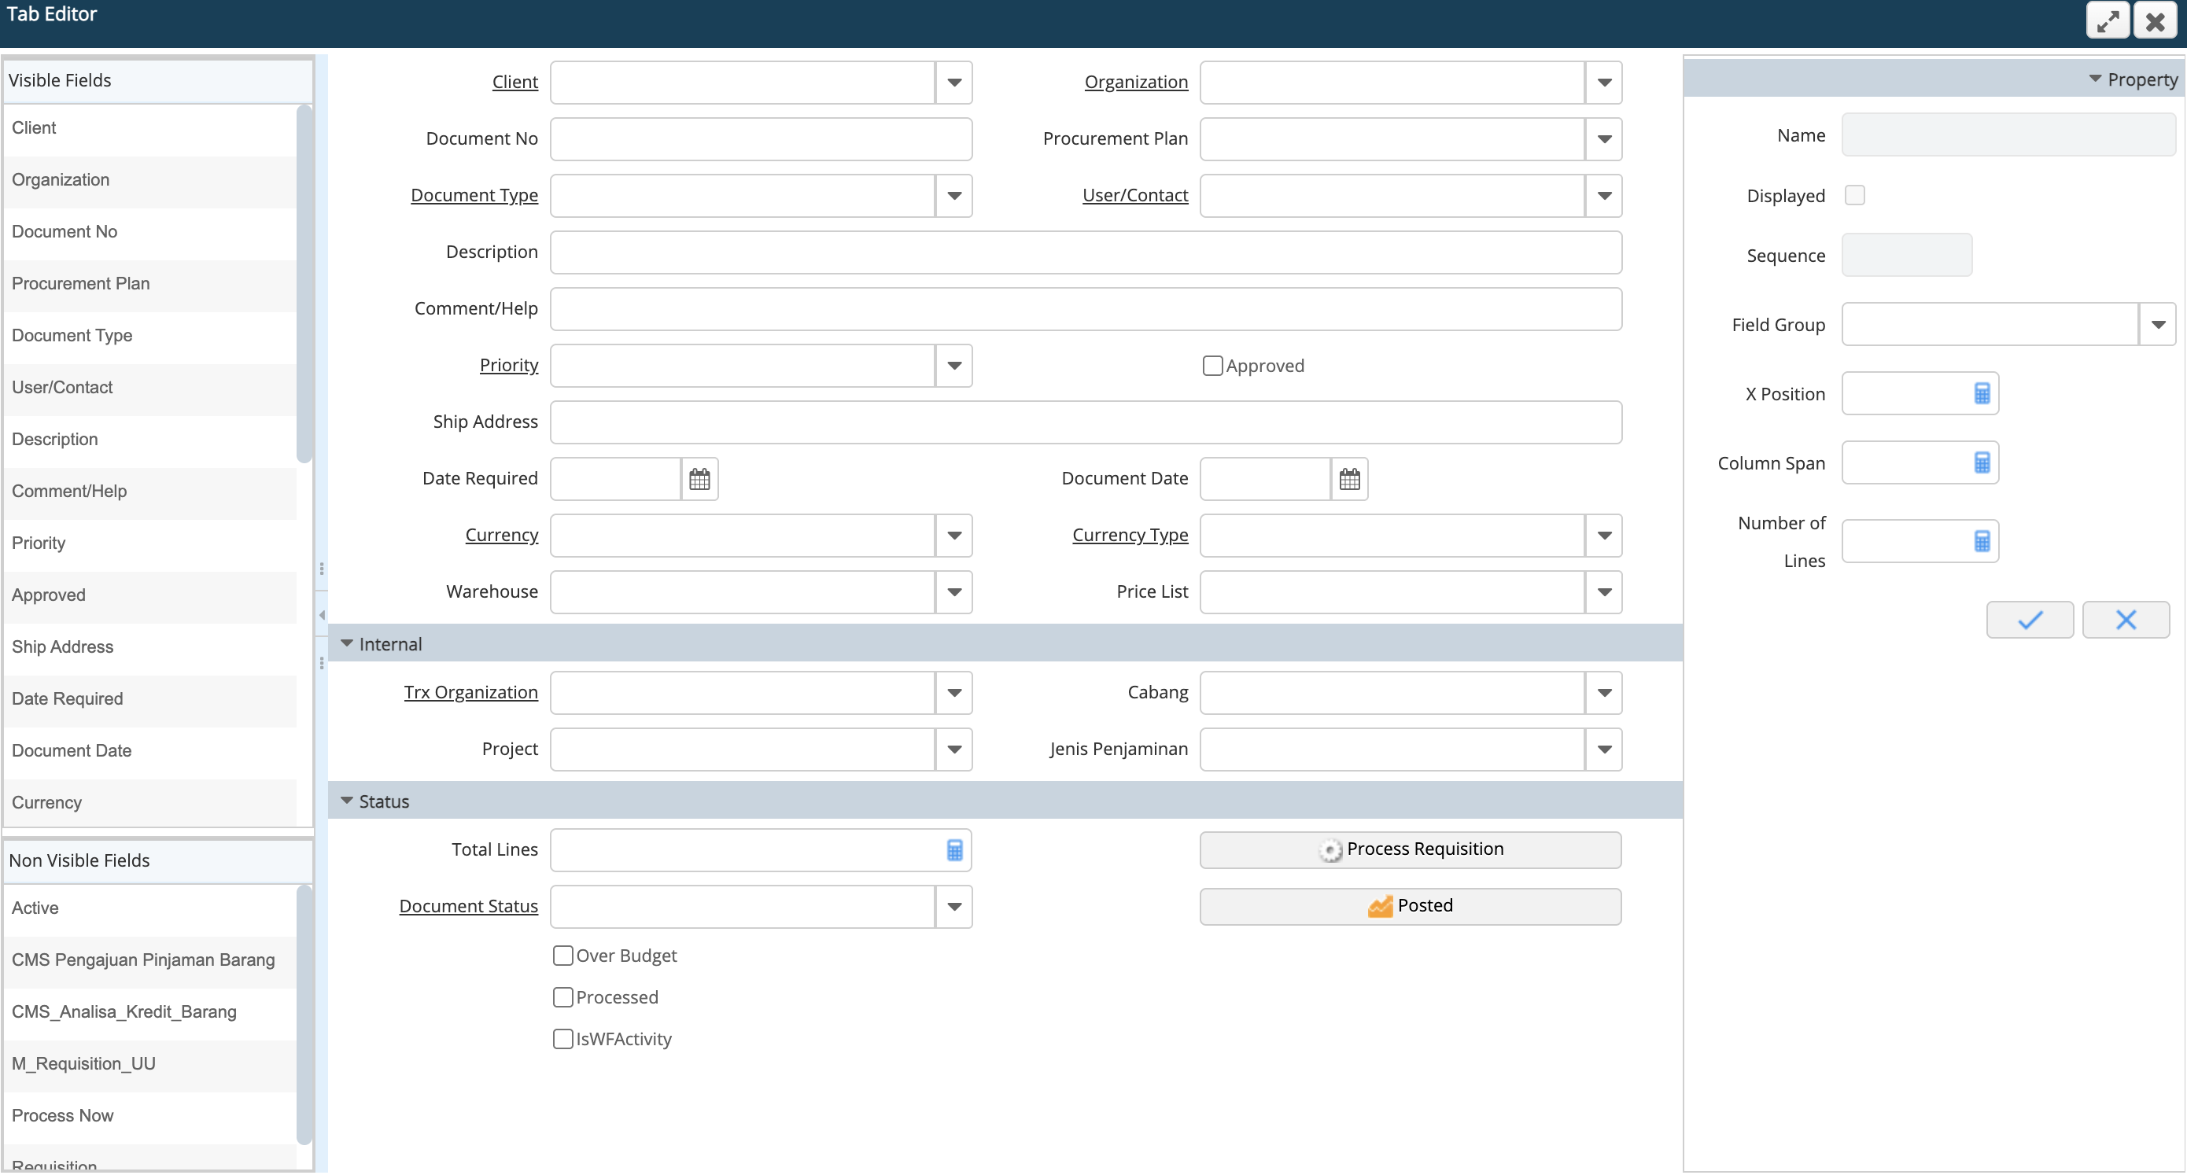Collapse the Internal field group
The height and width of the screenshot is (1175, 2187).
click(346, 643)
